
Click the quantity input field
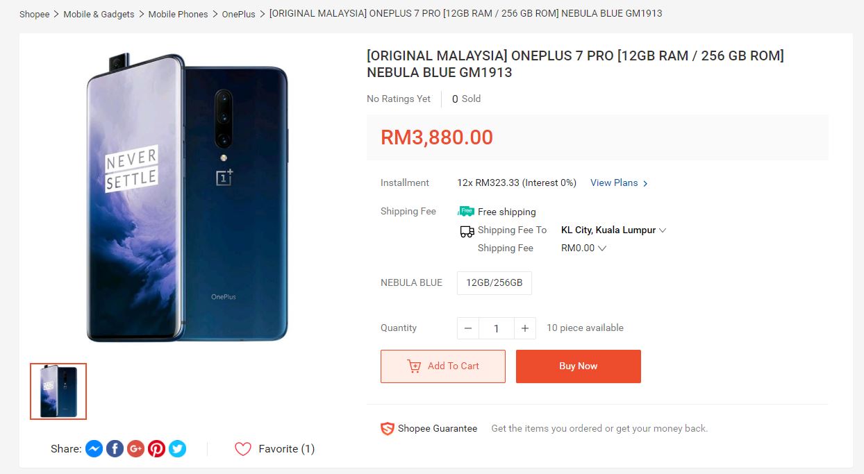496,328
